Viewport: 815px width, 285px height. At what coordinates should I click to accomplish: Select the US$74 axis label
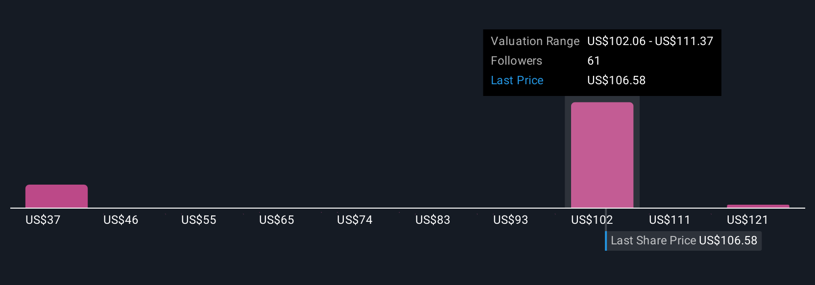tap(355, 220)
